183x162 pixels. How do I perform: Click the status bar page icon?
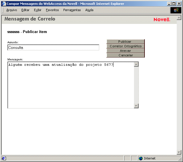4,158
